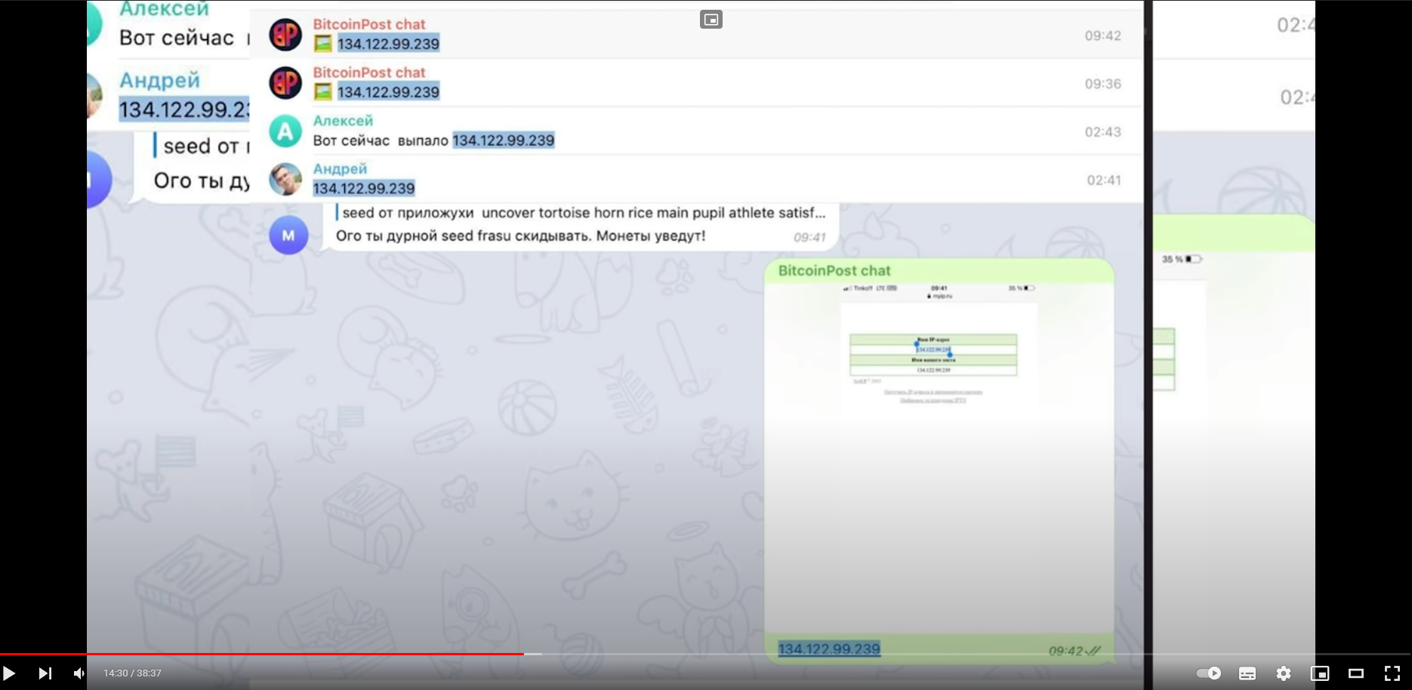This screenshot has height=690, width=1412.
Task: Seek on the red video progress bar
Action: pyautogui.click(x=262, y=654)
